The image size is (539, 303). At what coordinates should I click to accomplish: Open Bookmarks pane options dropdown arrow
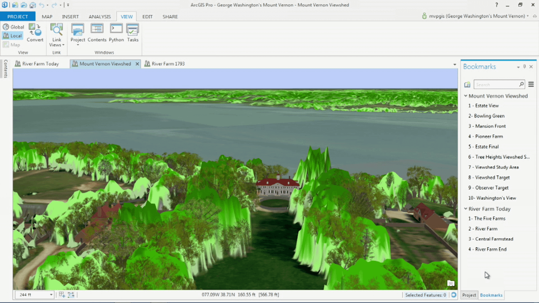(518, 67)
